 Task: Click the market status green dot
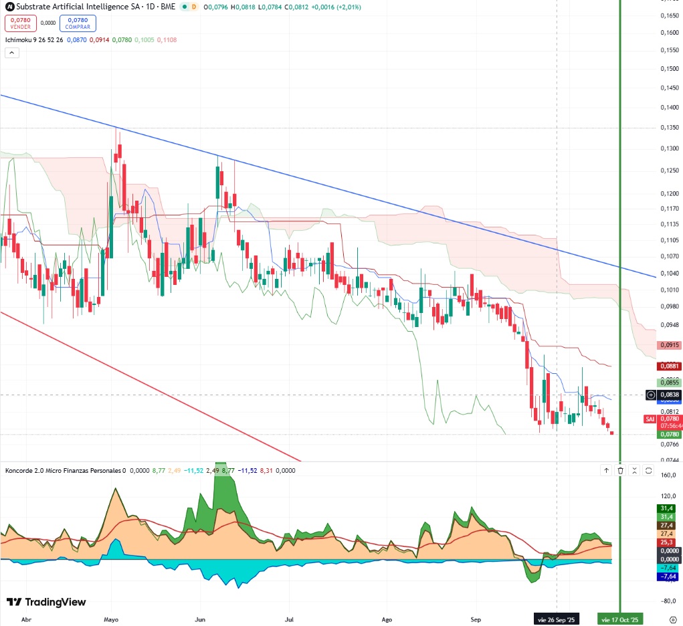[185, 7]
